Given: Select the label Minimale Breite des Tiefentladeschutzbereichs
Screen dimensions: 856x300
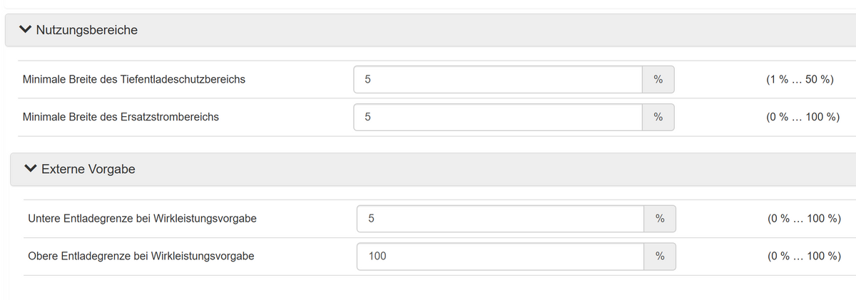Looking at the screenshot, I should [x=134, y=80].
